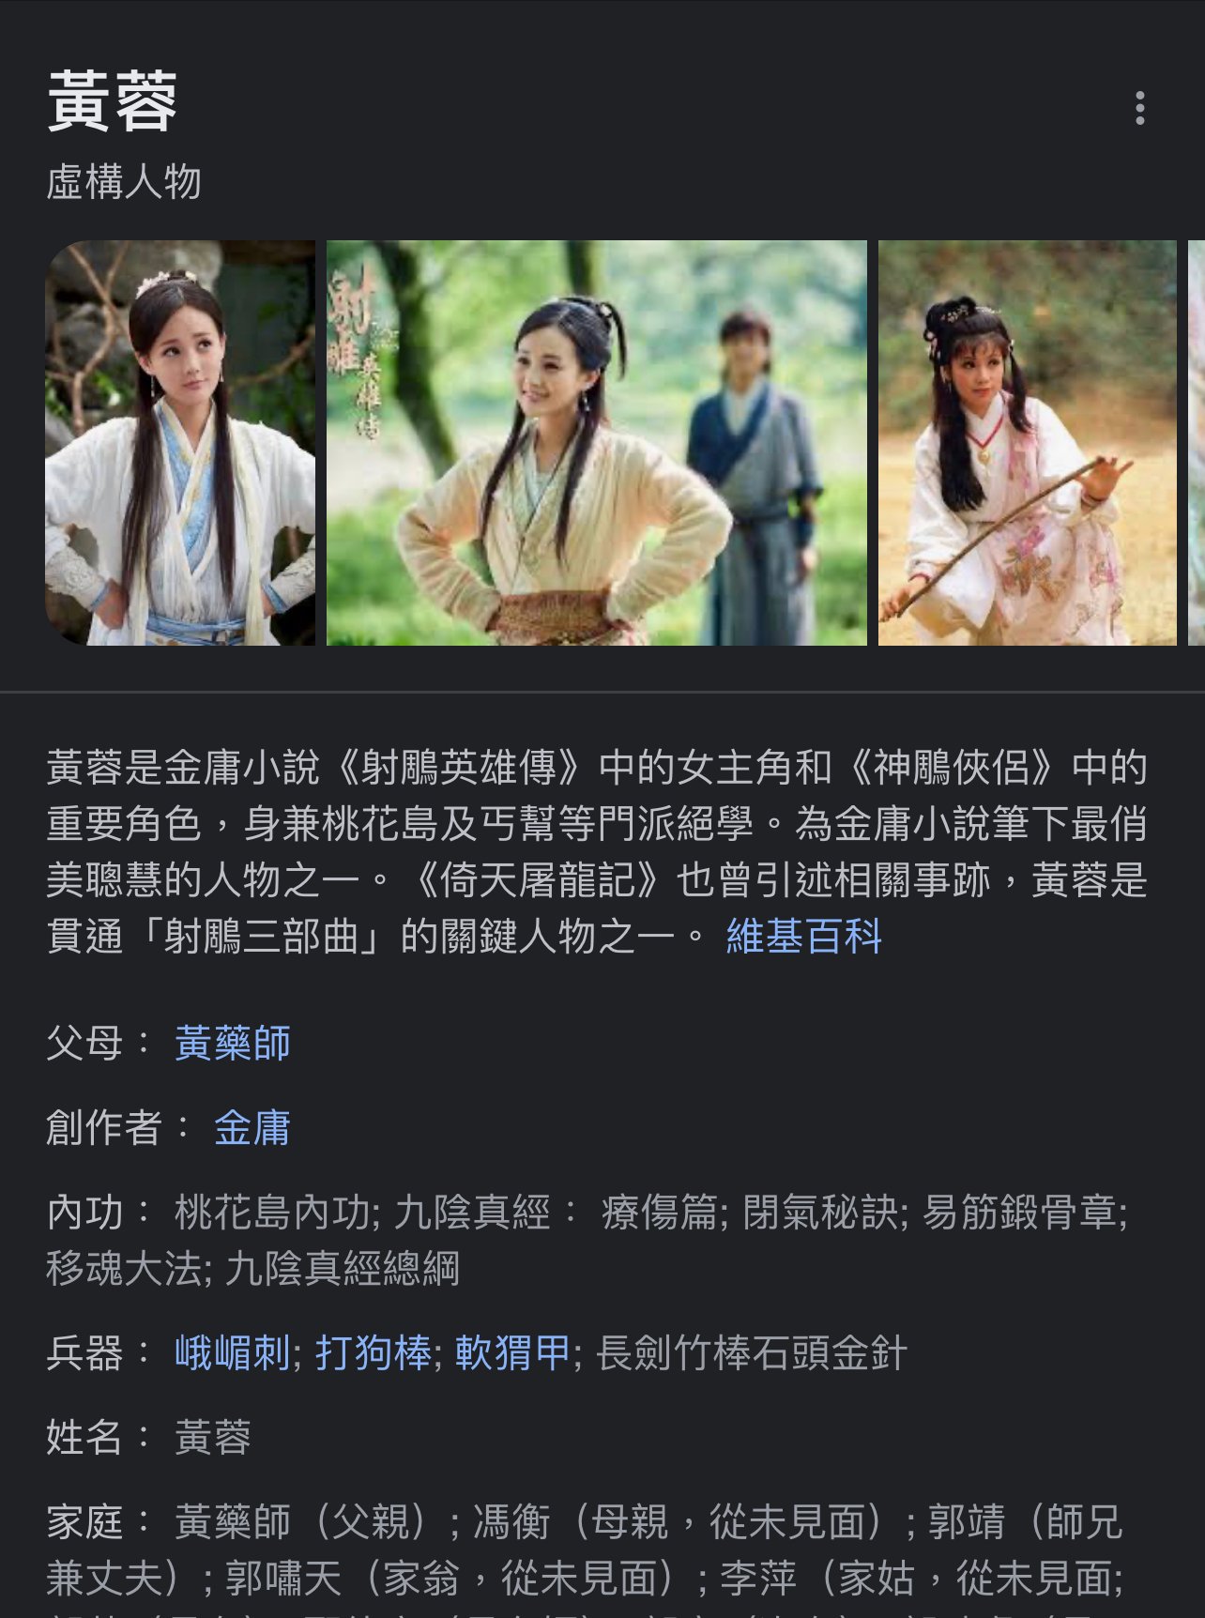Tap the 黃蓉 title heading
1205x1618 pixels.
pyautogui.click(x=113, y=101)
